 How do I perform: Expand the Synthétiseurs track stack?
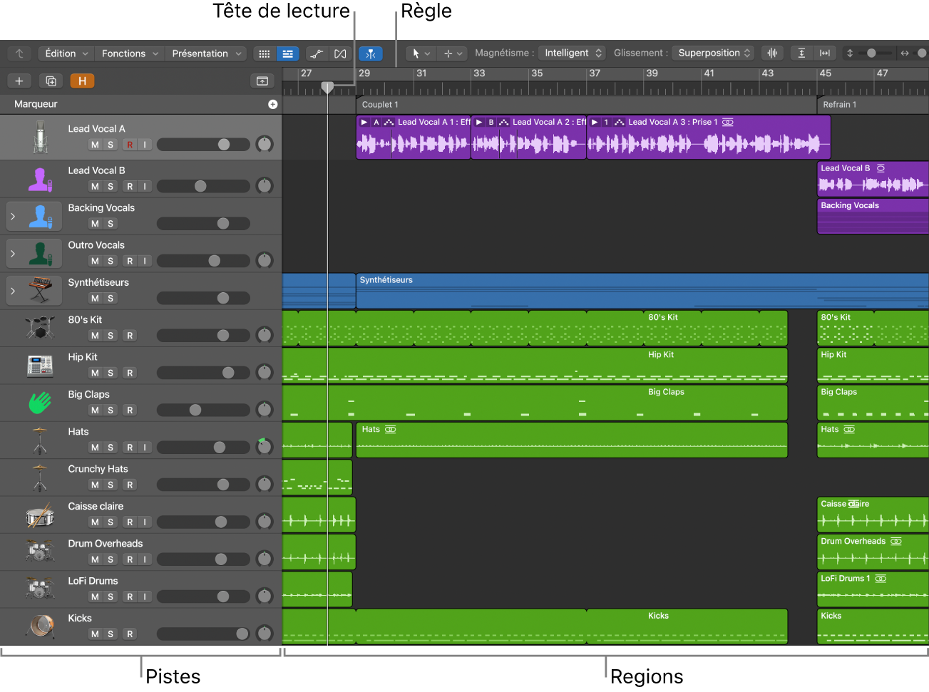click(13, 291)
